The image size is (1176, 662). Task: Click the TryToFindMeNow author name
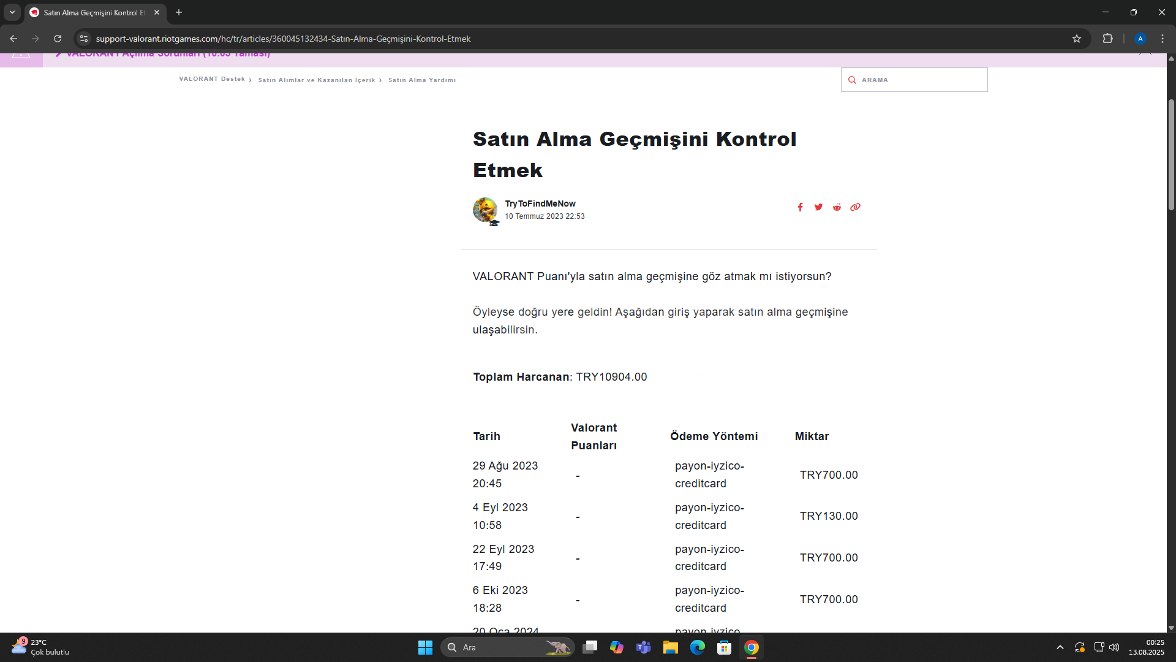540,204
